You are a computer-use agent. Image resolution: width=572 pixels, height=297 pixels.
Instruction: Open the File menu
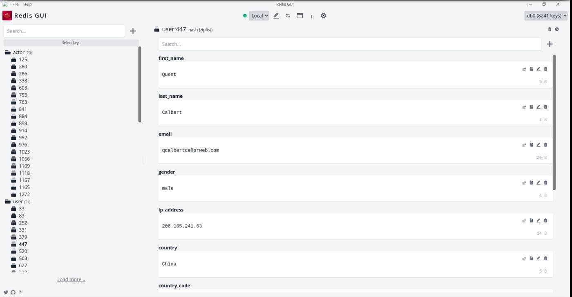click(x=16, y=4)
